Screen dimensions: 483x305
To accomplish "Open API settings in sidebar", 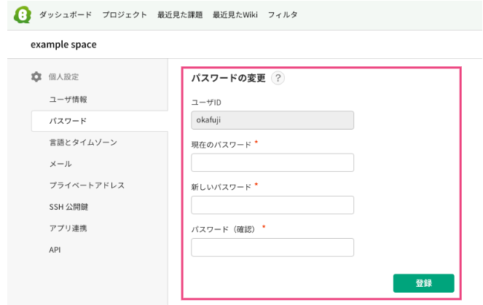I will (55, 250).
